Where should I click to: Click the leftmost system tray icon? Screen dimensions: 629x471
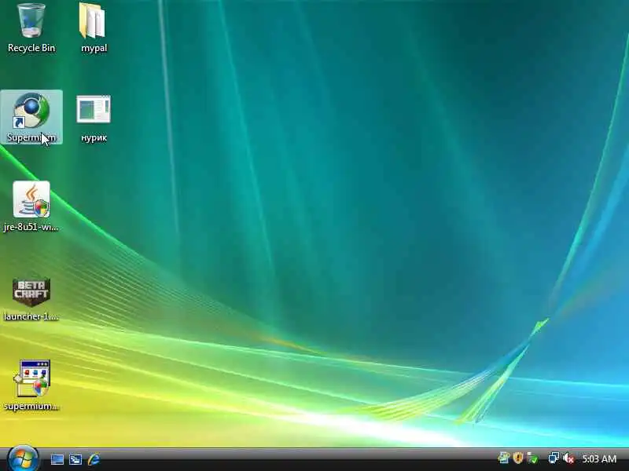pos(503,458)
